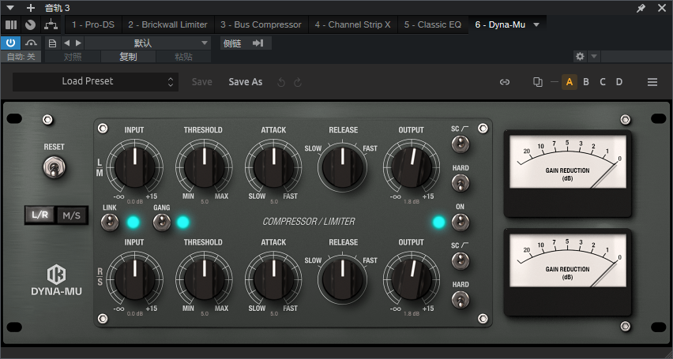Select snapshot A
The width and height of the screenshot is (673, 359).
(570, 82)
